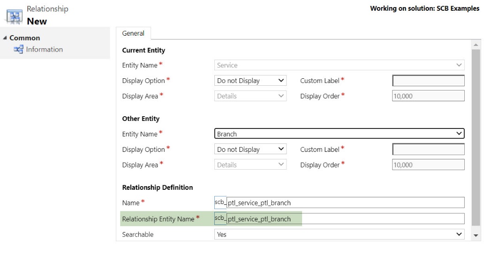Click the scb_ prefix of Relationship Entity Name
484x255 pixels.
click(x=220, y=218)
